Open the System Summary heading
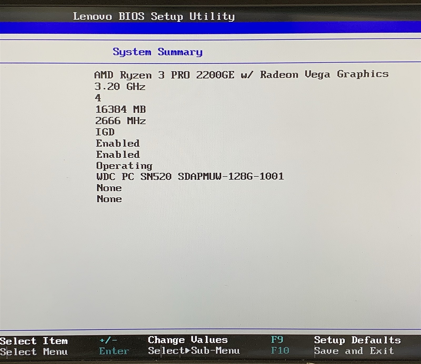This screenshot has width=421, height=364. [x=158, y=52]
